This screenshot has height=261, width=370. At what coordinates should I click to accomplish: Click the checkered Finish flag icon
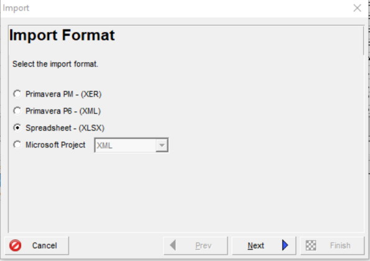pos(311,245)
